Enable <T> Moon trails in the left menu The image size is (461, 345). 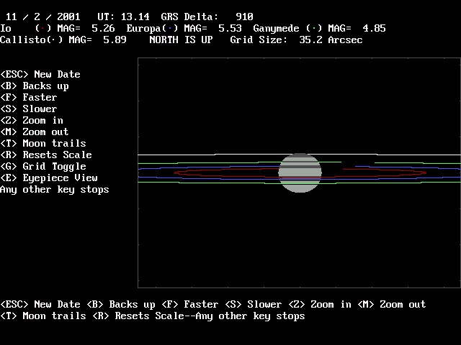[x=43, y=143]
